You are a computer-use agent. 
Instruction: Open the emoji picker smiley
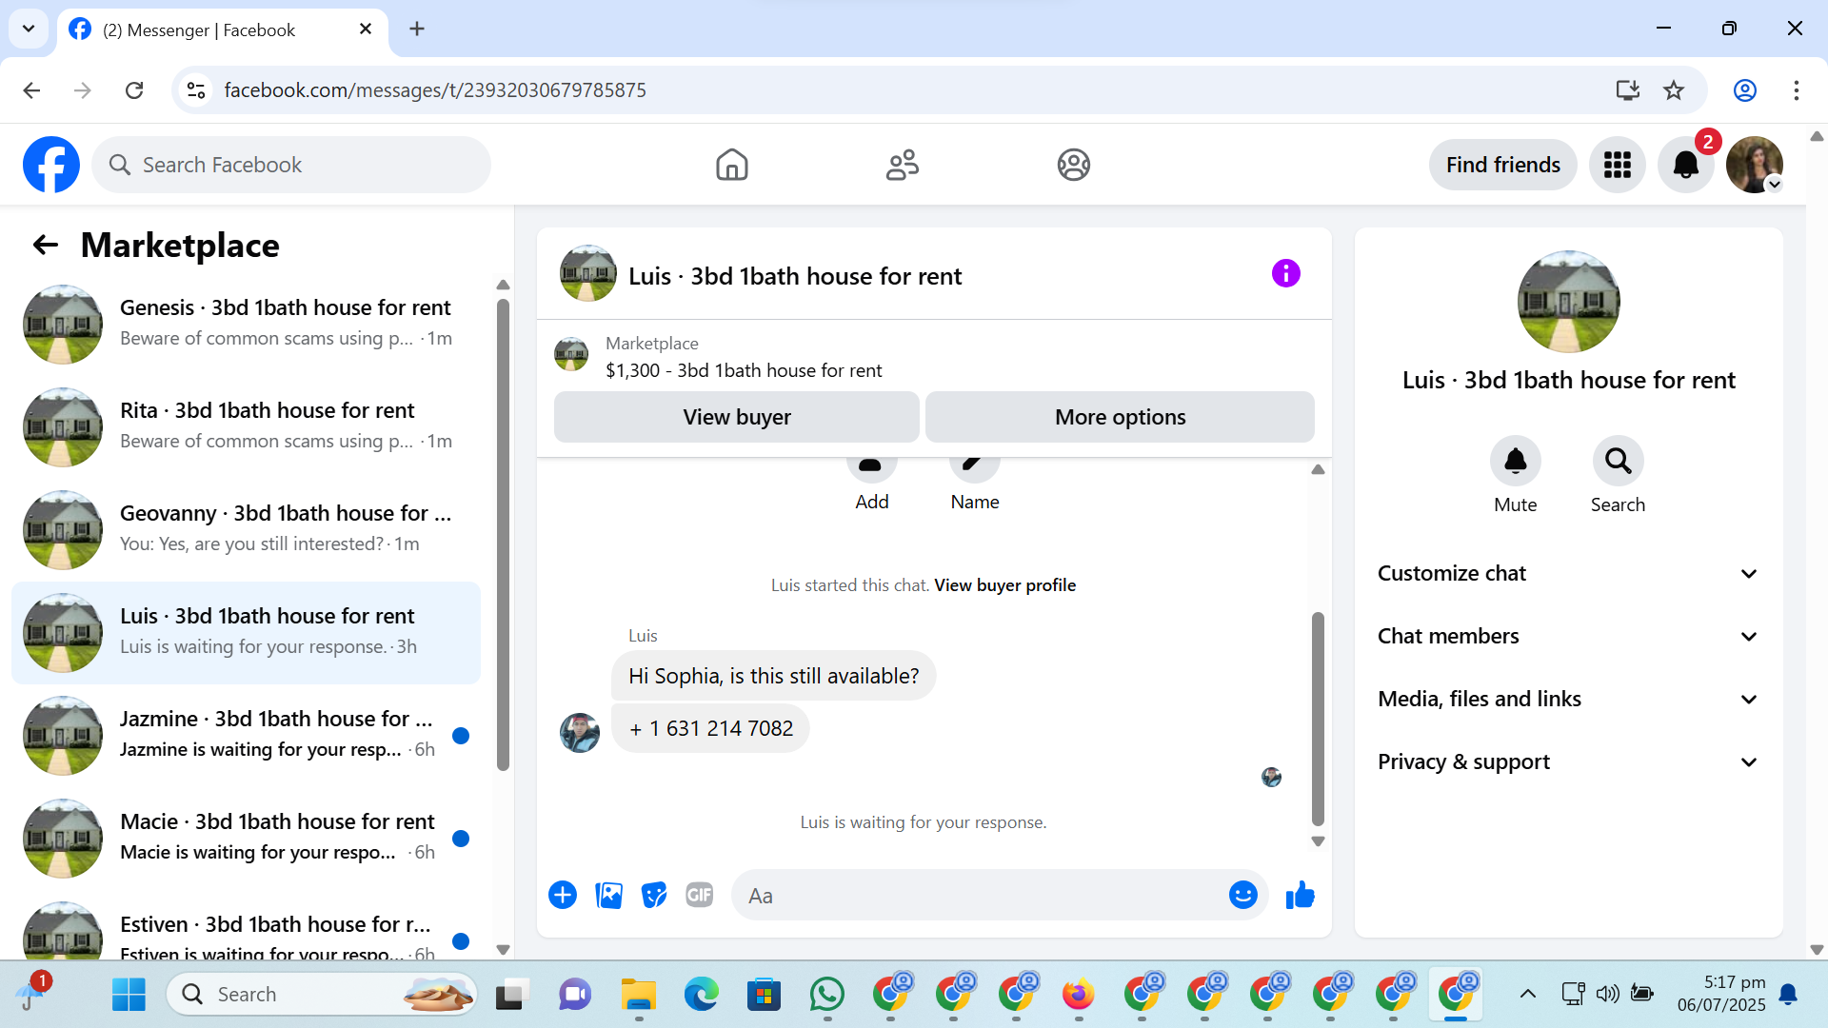1242,895
